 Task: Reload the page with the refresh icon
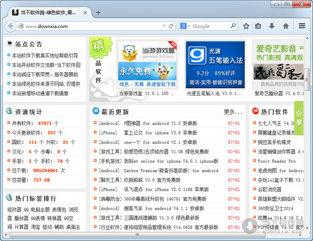171,26
